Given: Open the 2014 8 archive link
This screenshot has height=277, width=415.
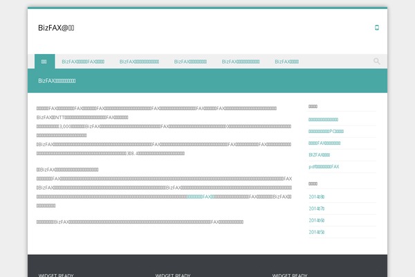Looking at the screenshot, I should point(317,197).
